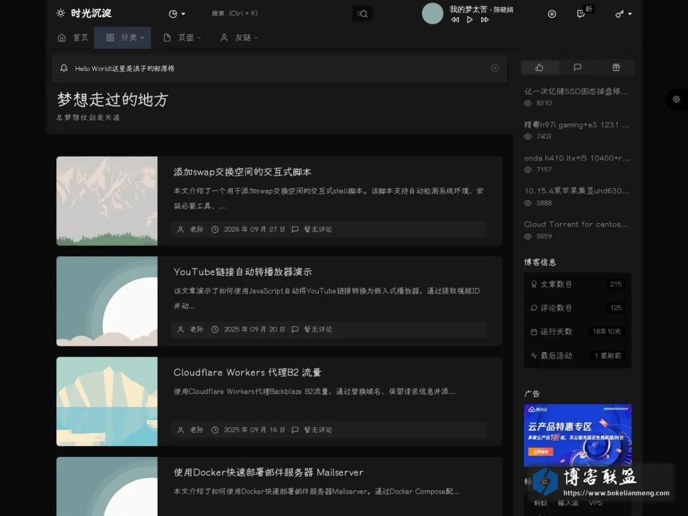Screen dimensions: 688x516
Task: Click the mountain thumbnail of the swap article
Action: 107,201
